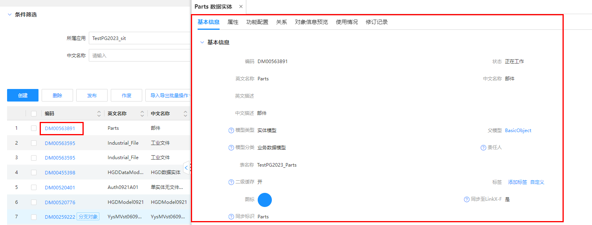This screenshot has width=592, height=225.
Task: Sort table by 英文名称 column arrows
Action: coord(142,114)
